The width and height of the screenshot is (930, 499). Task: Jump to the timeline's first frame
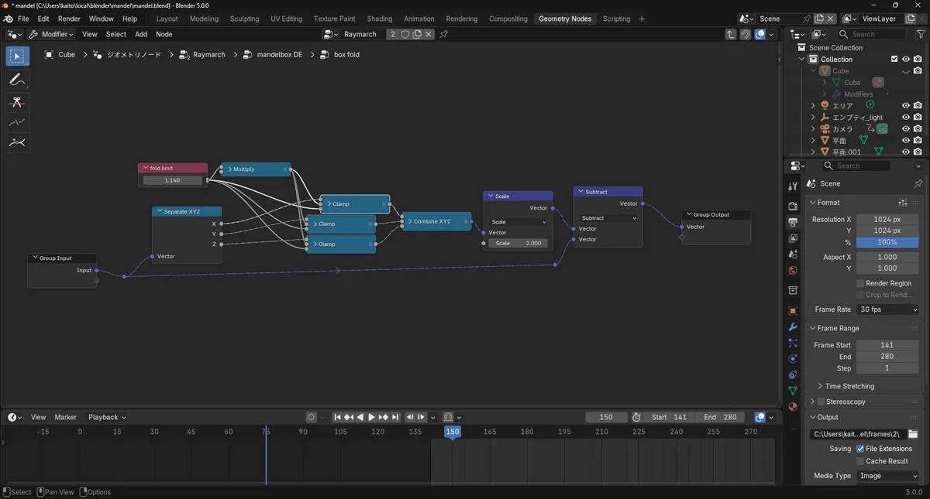coord(338,417)
